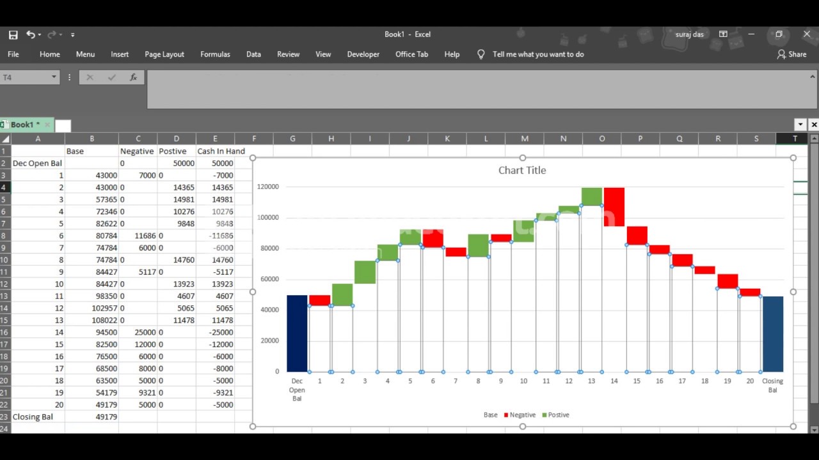Click the Negative legend entry
Screen dimensions: 819x460
(x=520, y=415)
